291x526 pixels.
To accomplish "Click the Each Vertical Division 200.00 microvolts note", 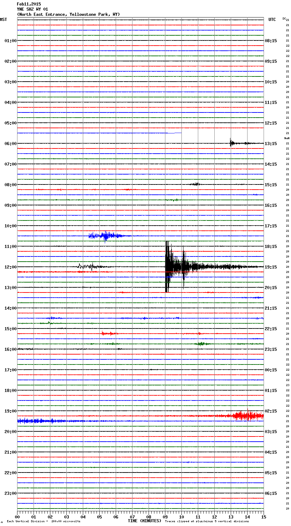I will tap(43, 522).
